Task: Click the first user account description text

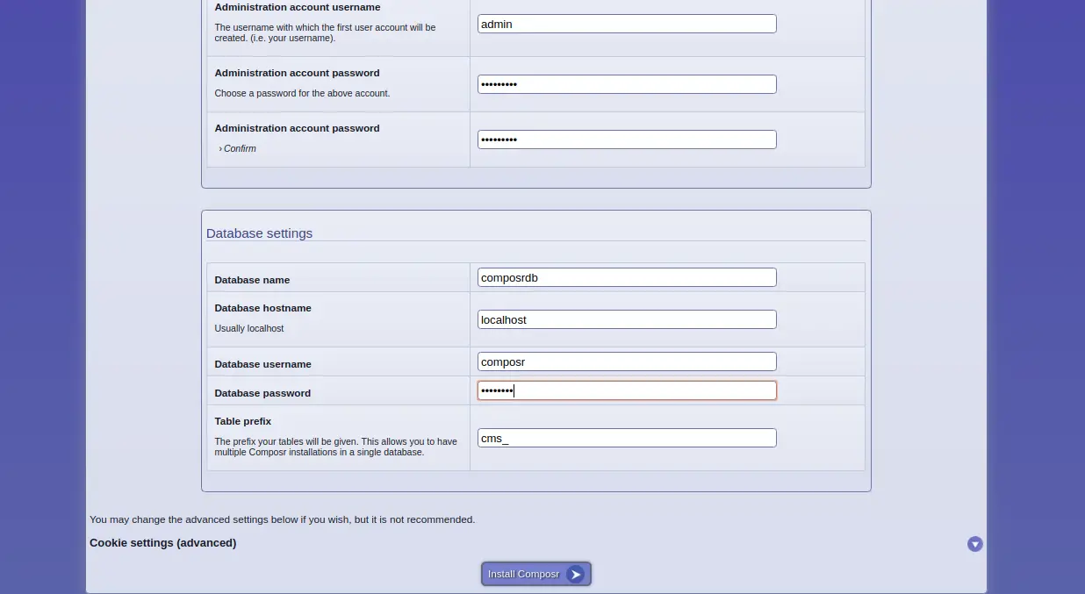Action: click(325, 32)
